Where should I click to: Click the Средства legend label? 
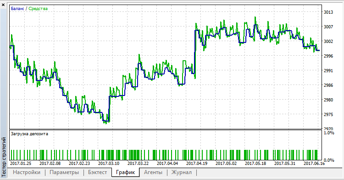tap(38, 9)
